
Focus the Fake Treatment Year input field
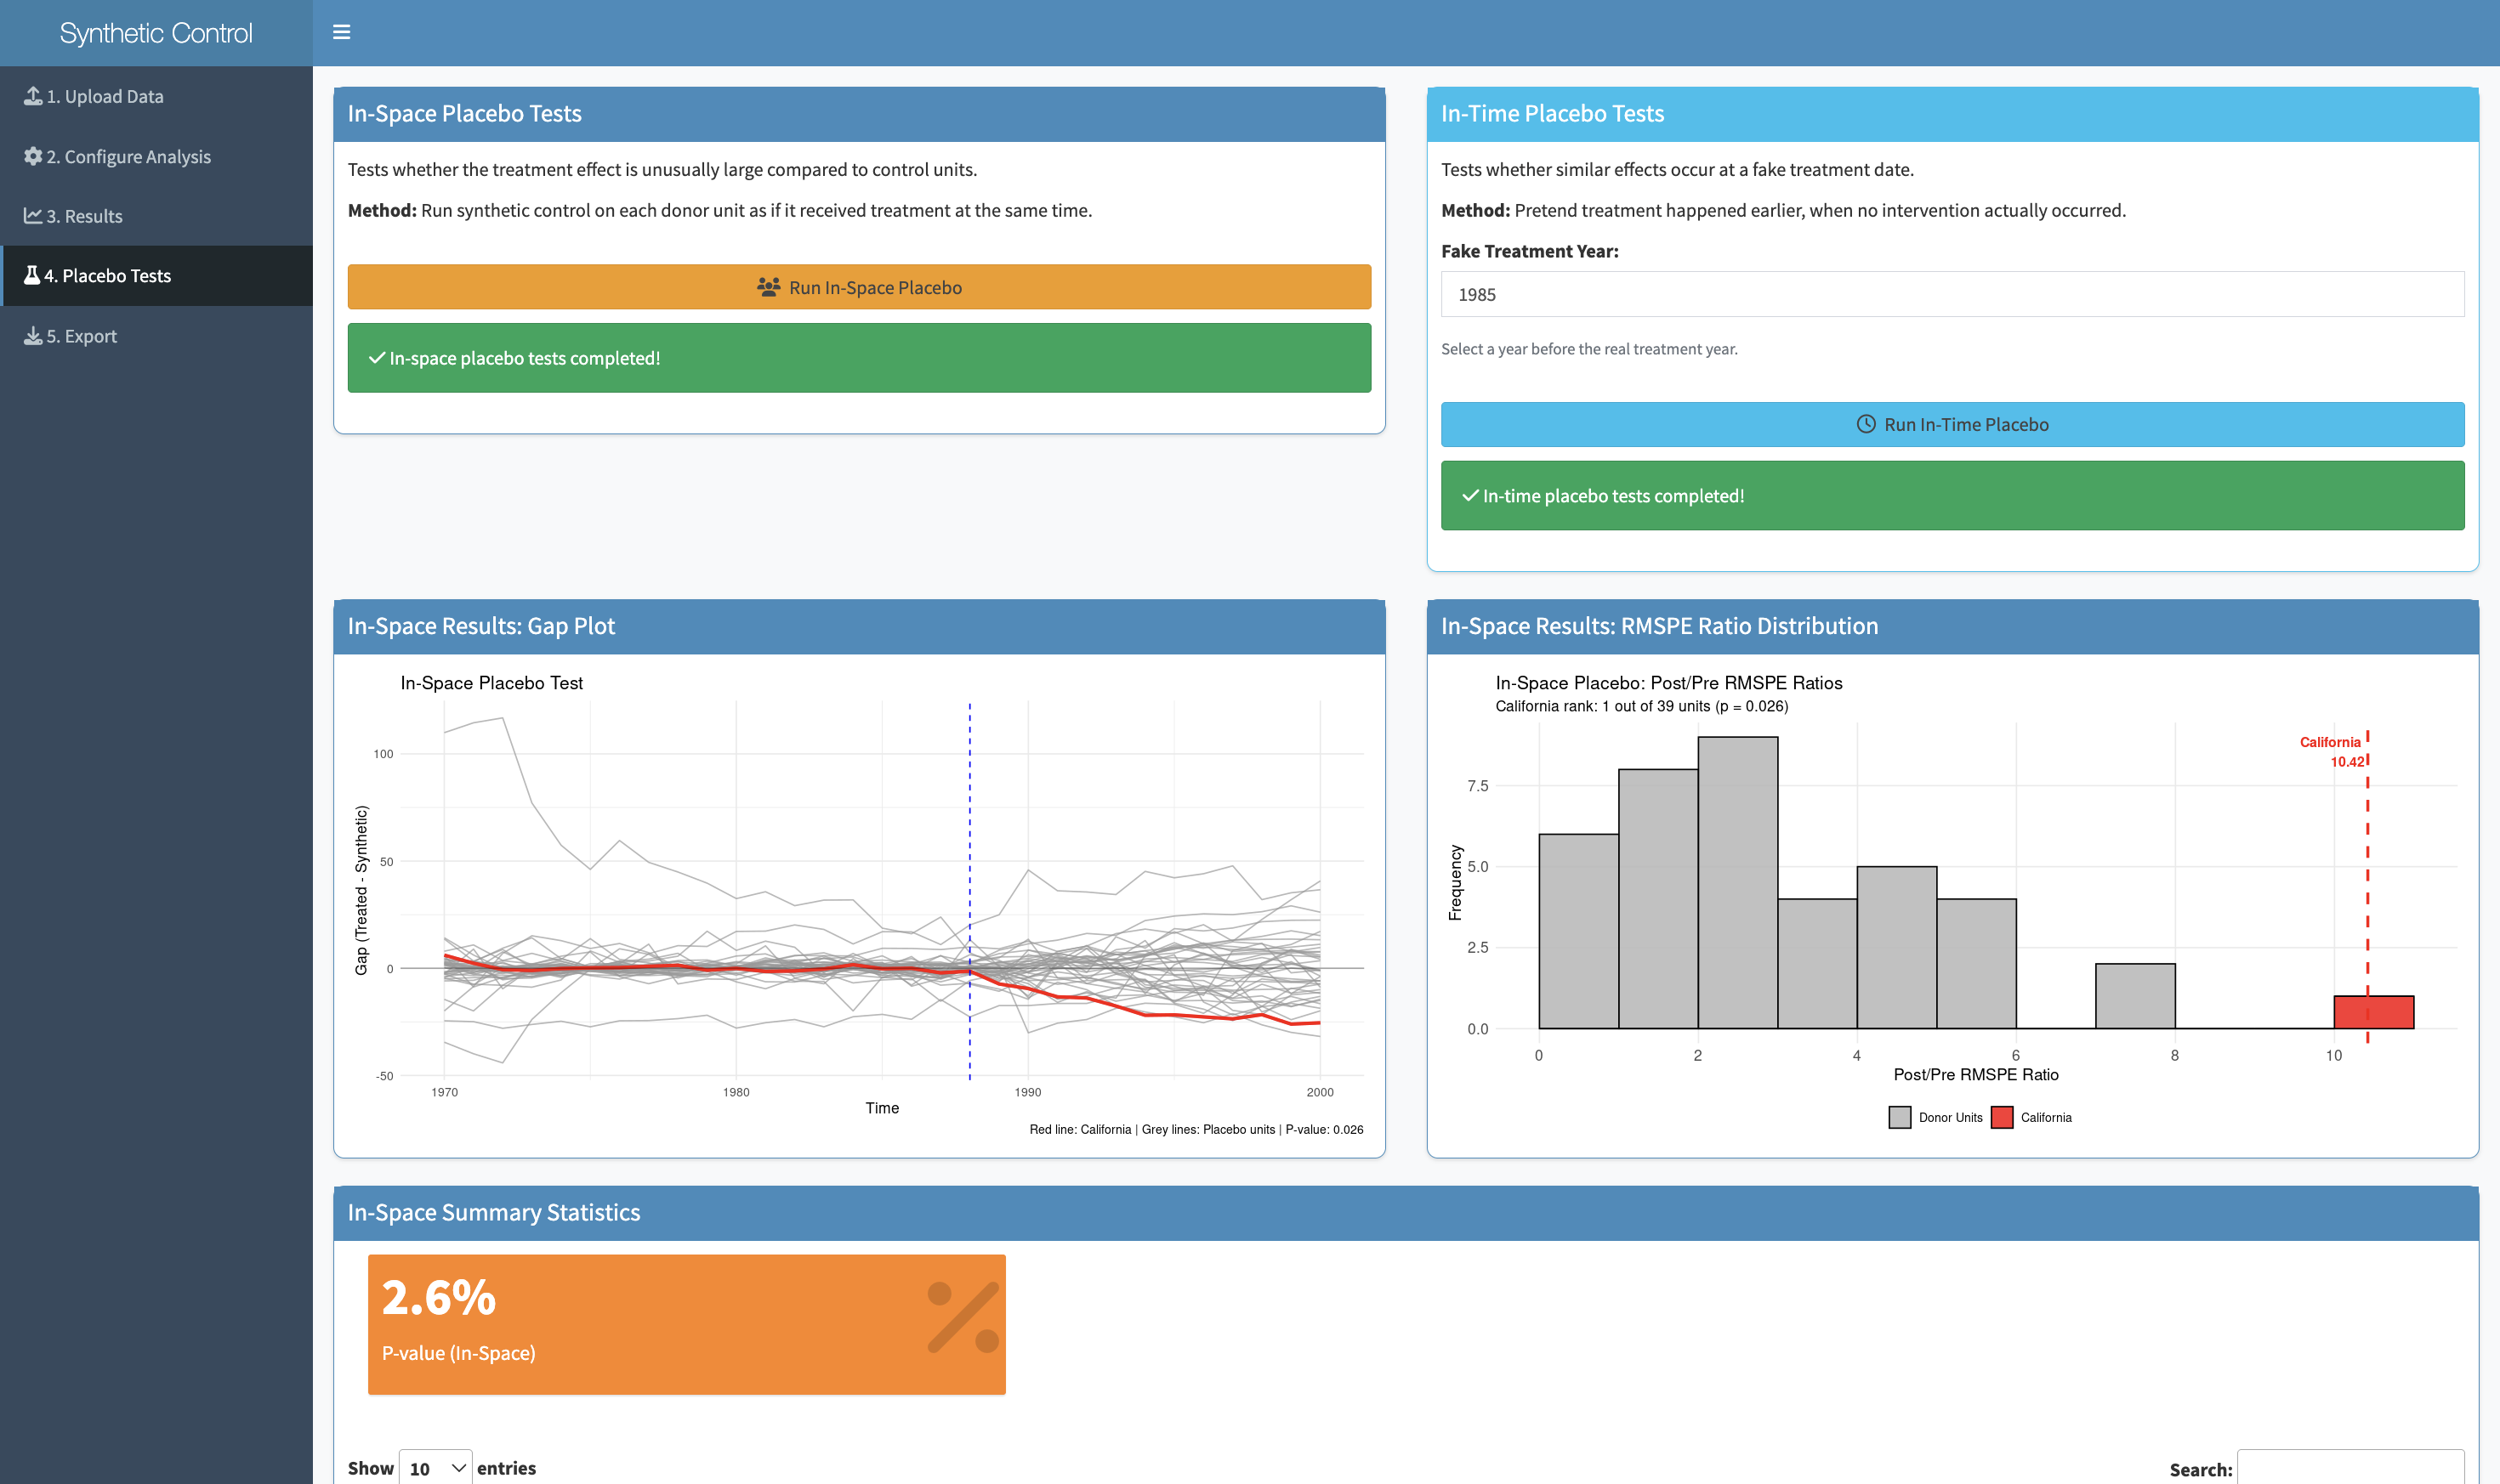1952,294
